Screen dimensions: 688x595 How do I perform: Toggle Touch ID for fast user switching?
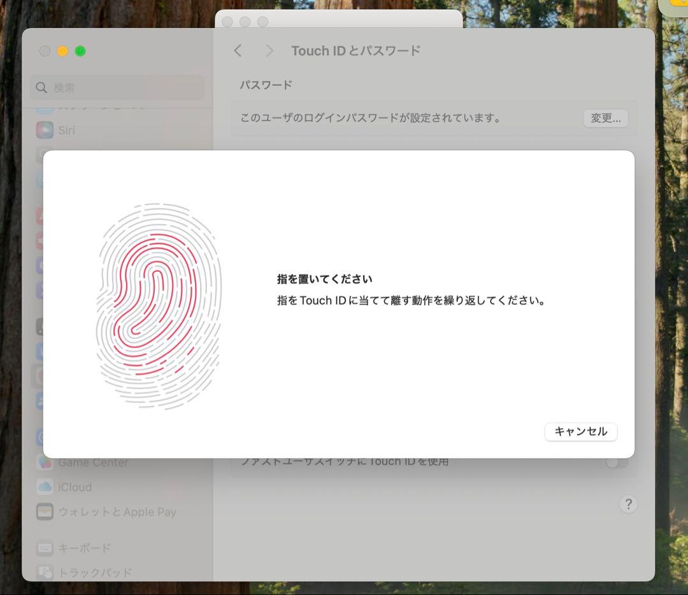coord(616,462)
